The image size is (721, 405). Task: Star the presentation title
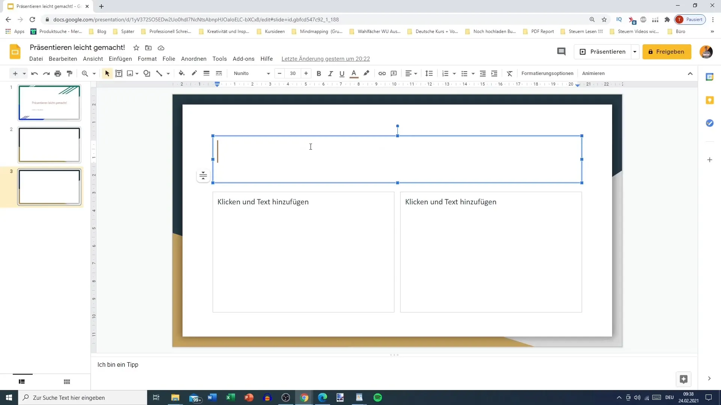(136, 48)
